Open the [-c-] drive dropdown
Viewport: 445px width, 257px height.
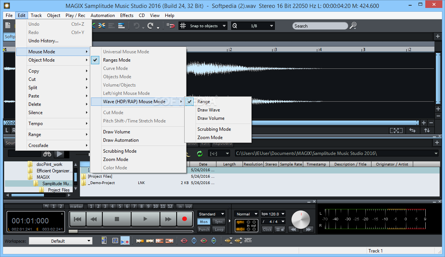pyautogui.click(x=219, y=153)
